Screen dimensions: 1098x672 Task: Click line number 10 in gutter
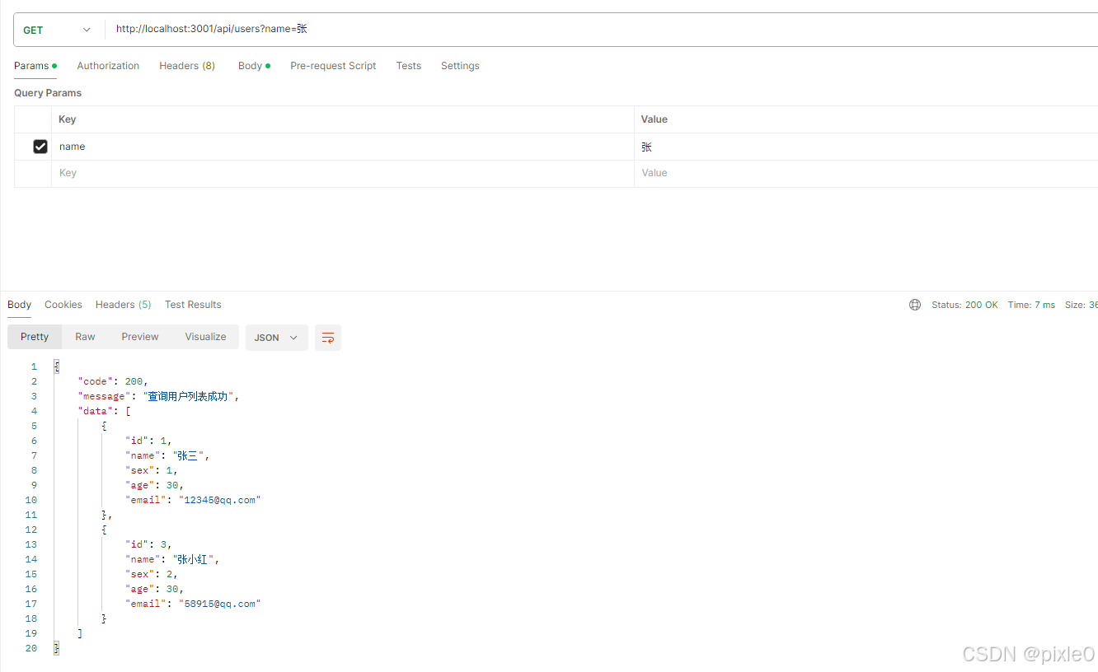pyautogui.click(x=31, y=500)
